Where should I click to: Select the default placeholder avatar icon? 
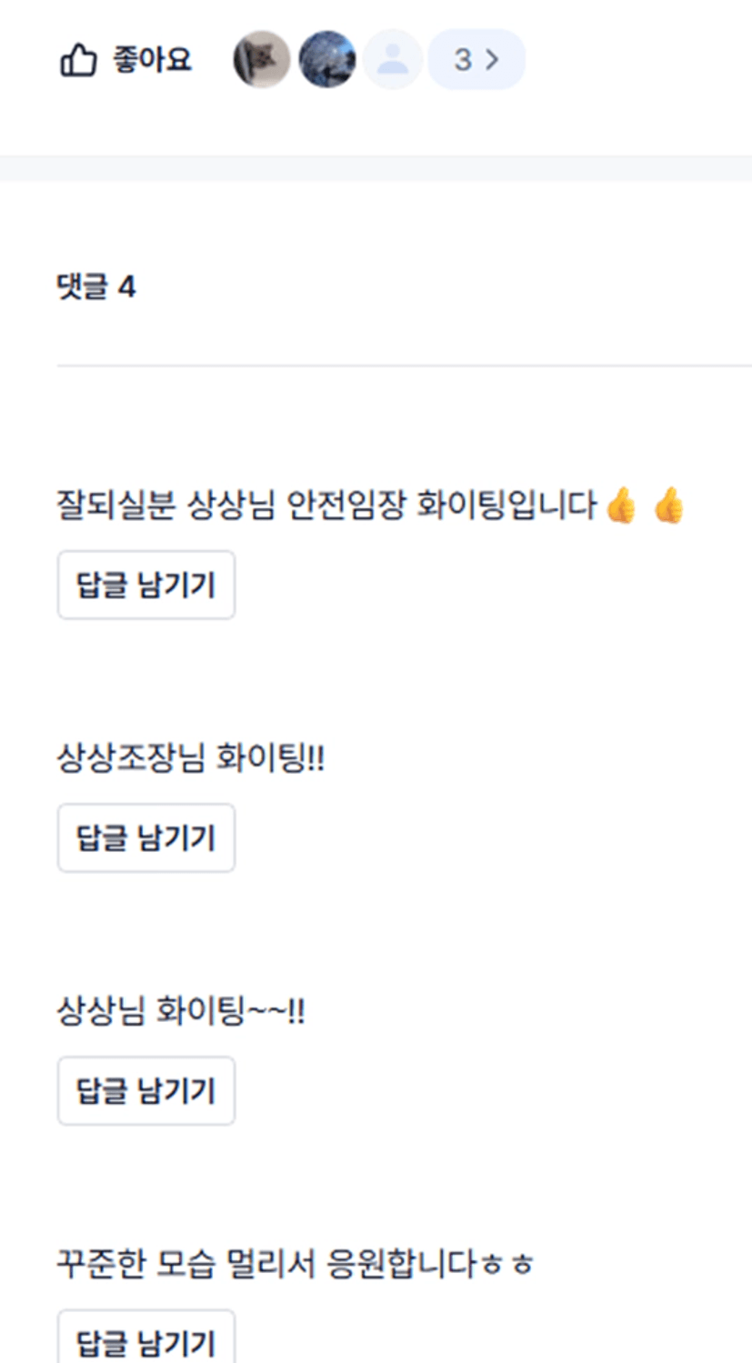(393, 59)
